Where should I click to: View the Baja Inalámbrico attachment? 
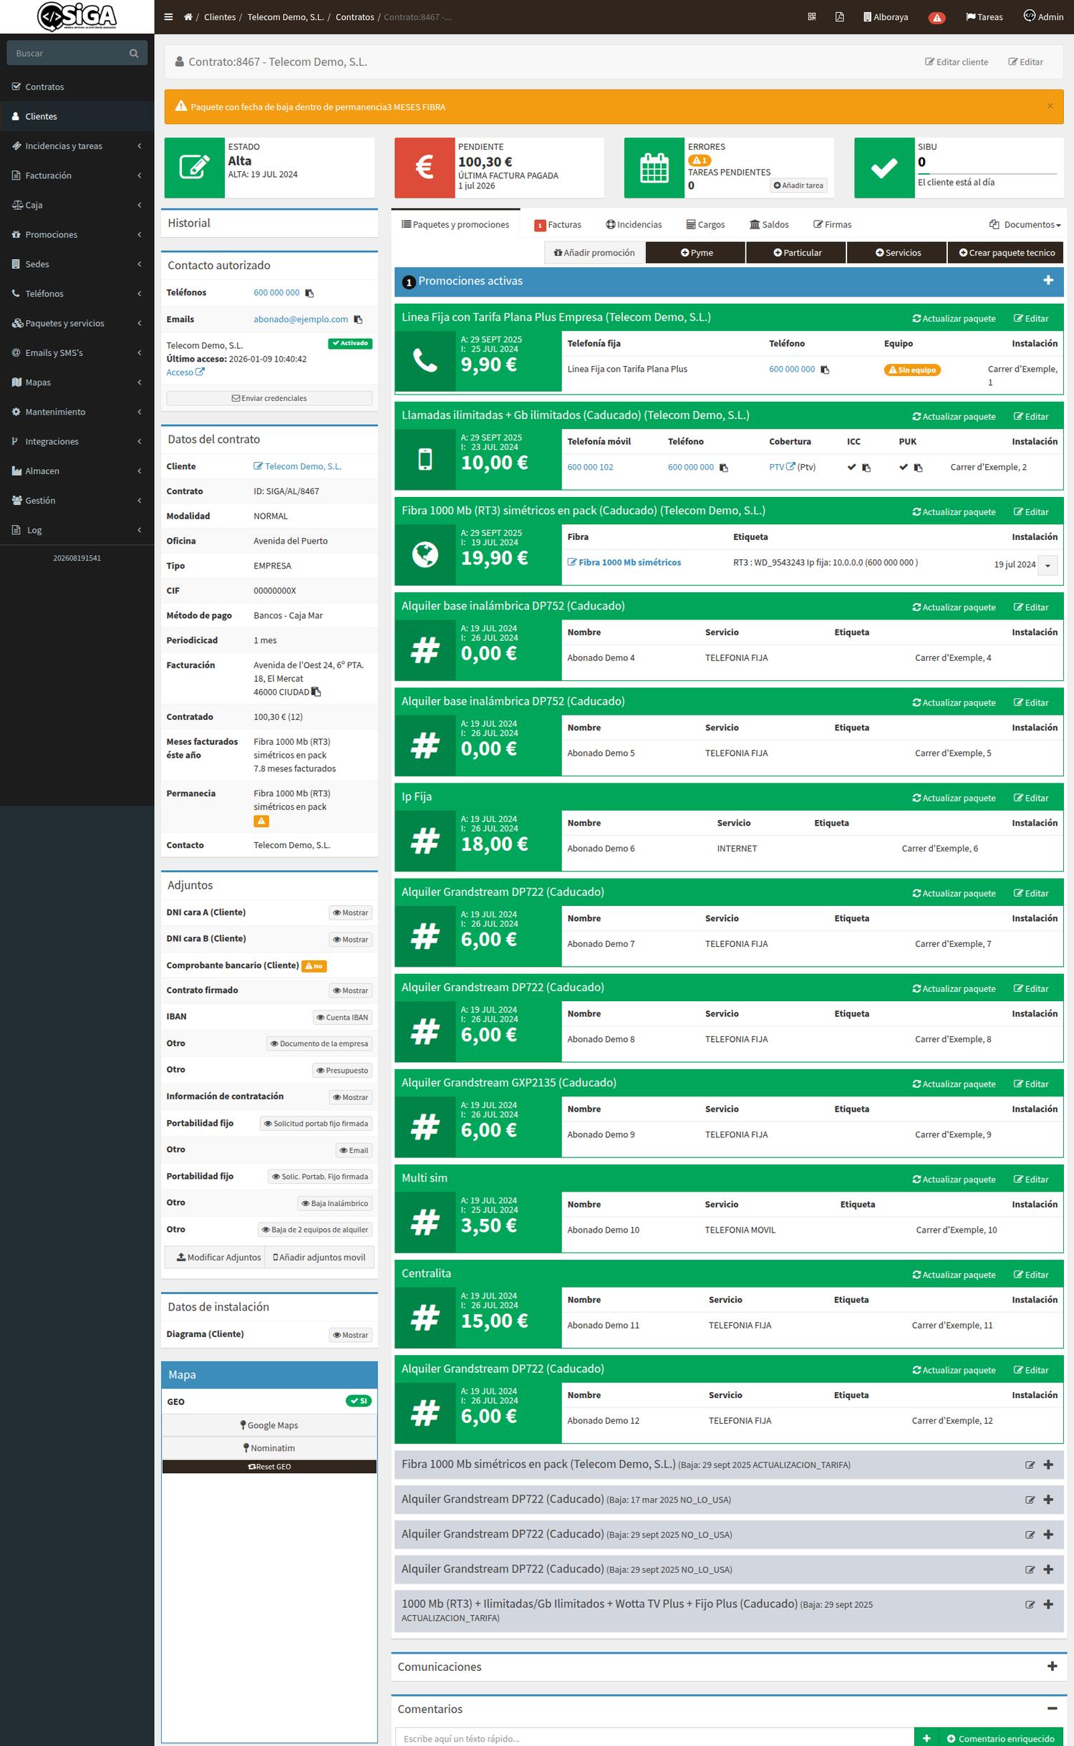click(335, 1203)
